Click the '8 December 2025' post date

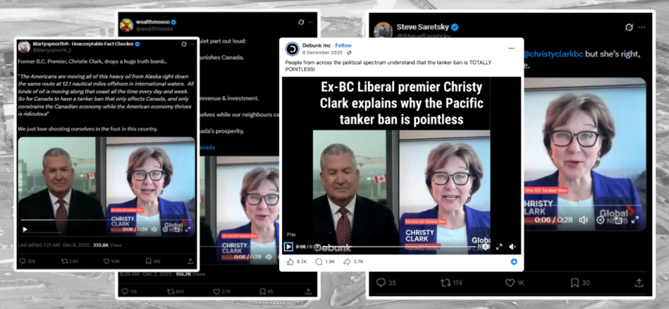pos(324,52)
